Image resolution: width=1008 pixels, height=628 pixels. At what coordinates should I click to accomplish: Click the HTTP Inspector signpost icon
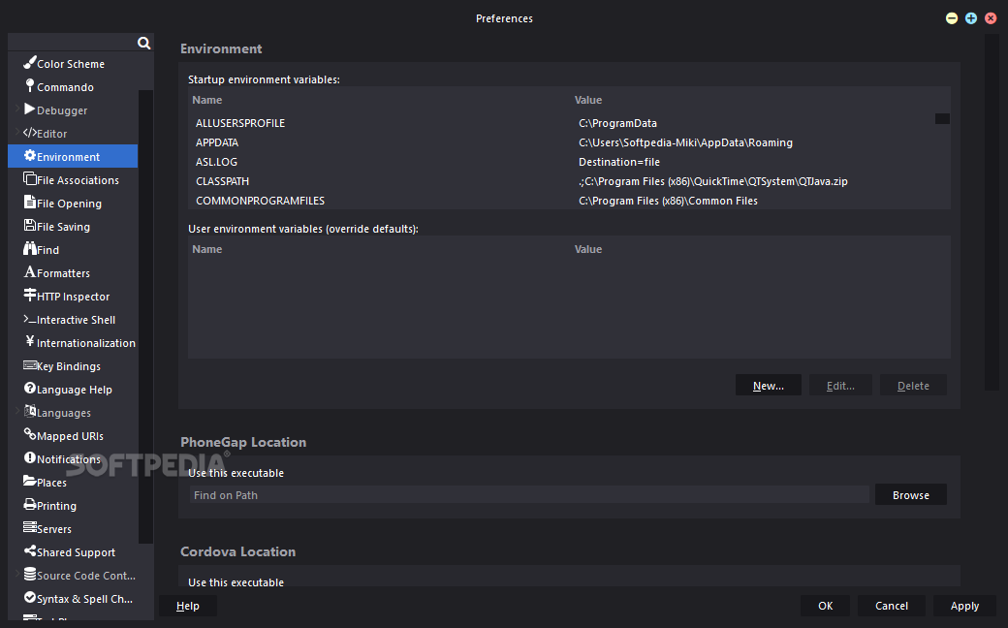(30, 295)
